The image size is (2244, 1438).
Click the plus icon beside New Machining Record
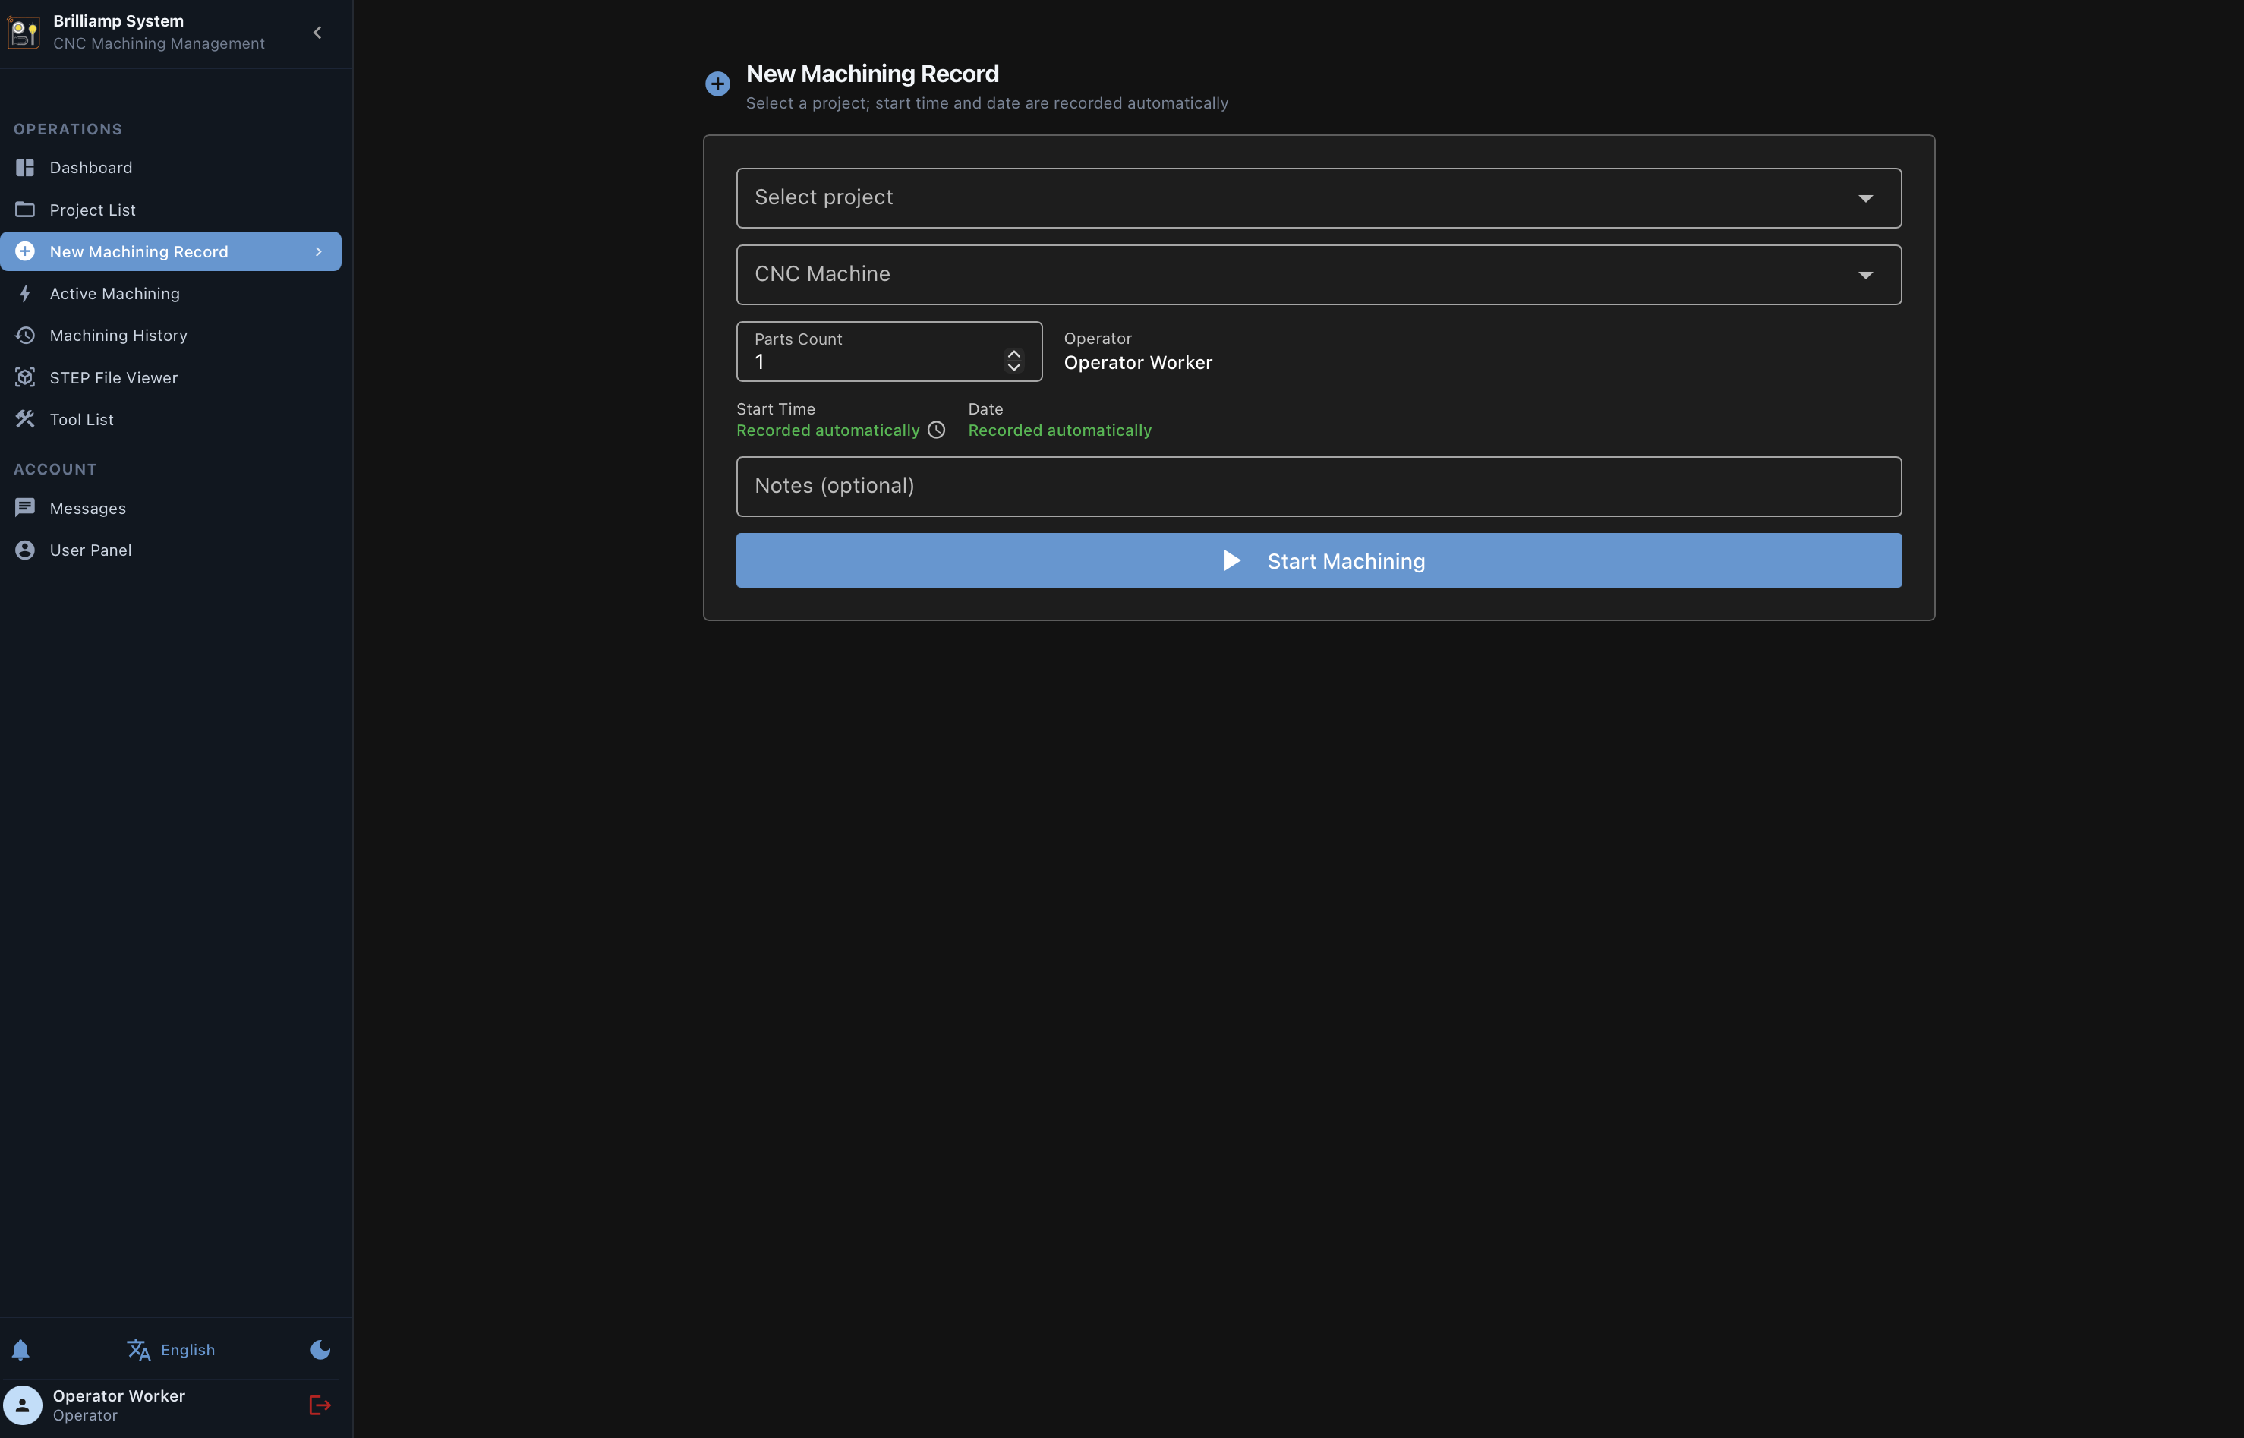(25, 251)
